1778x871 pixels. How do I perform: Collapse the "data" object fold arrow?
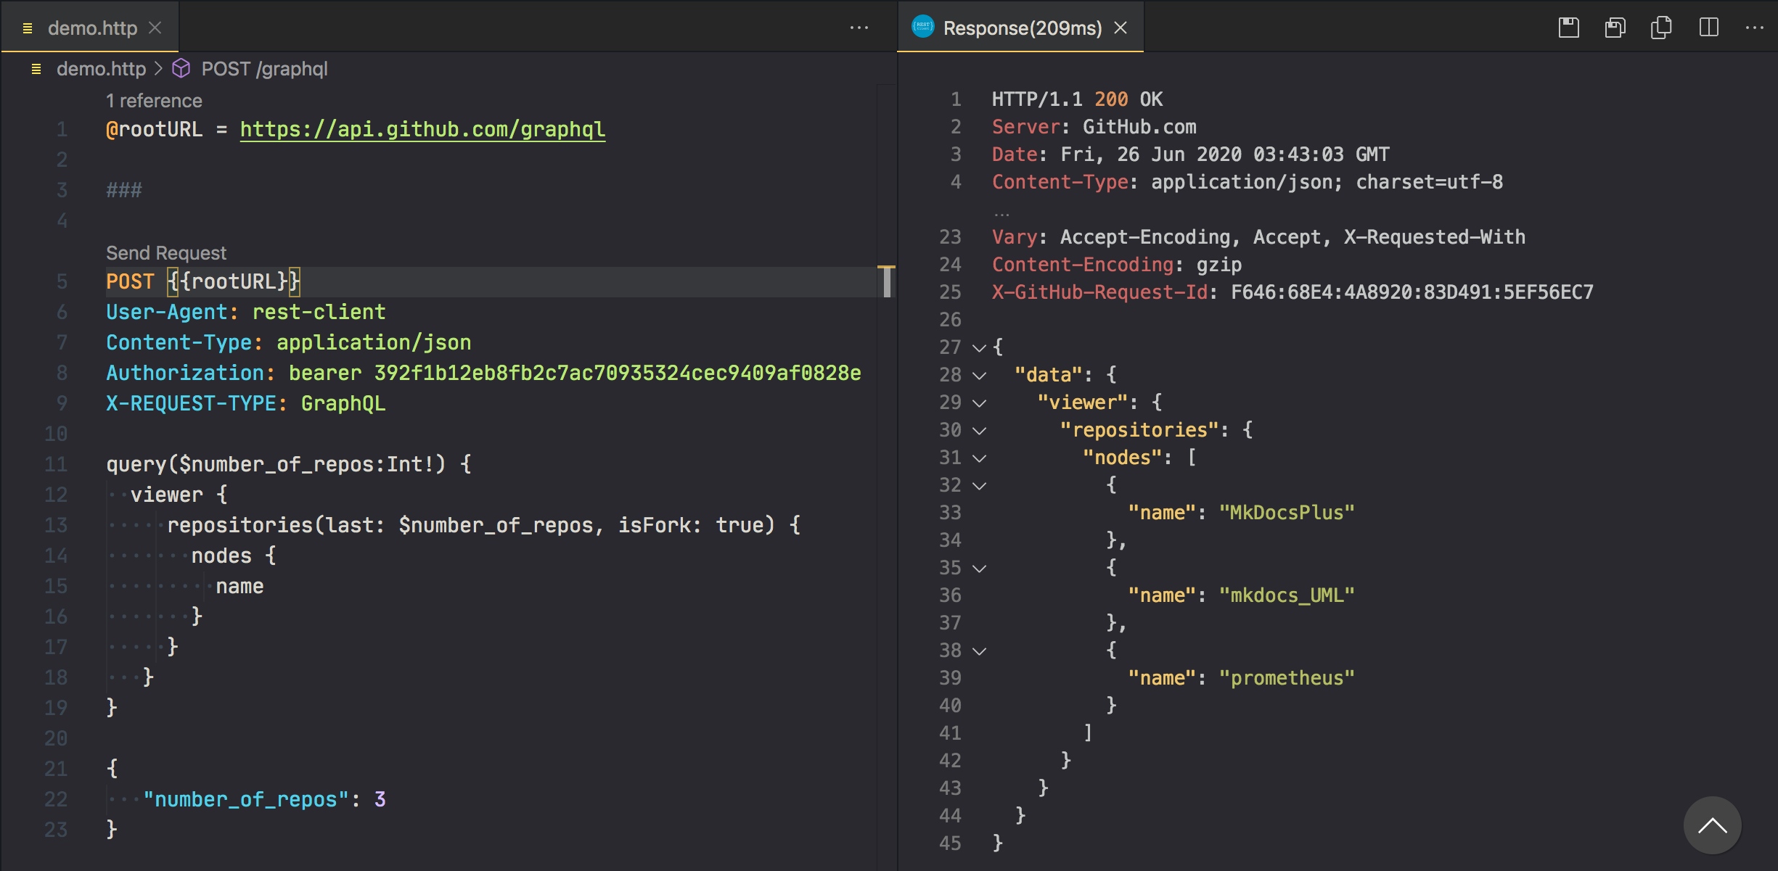979,376
